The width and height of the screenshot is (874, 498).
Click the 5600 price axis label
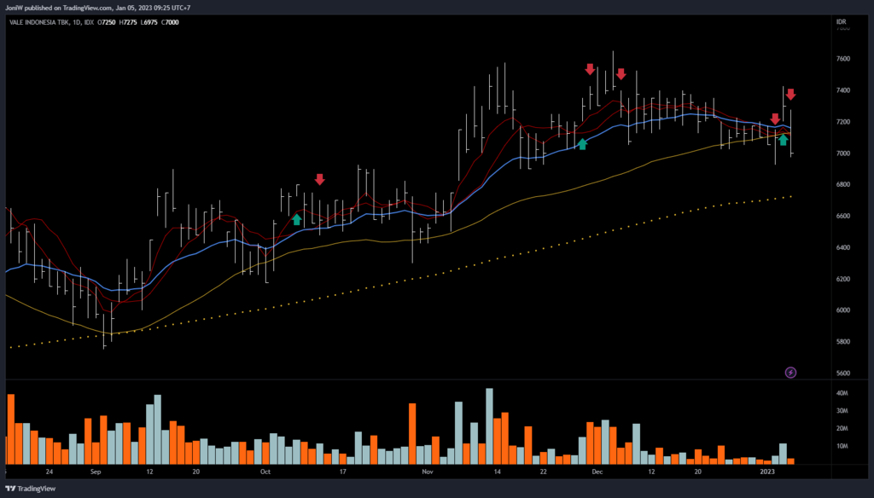click(x=842, y=373)
